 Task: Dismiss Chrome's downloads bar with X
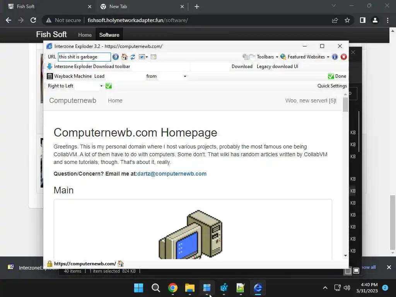[389, 267]
